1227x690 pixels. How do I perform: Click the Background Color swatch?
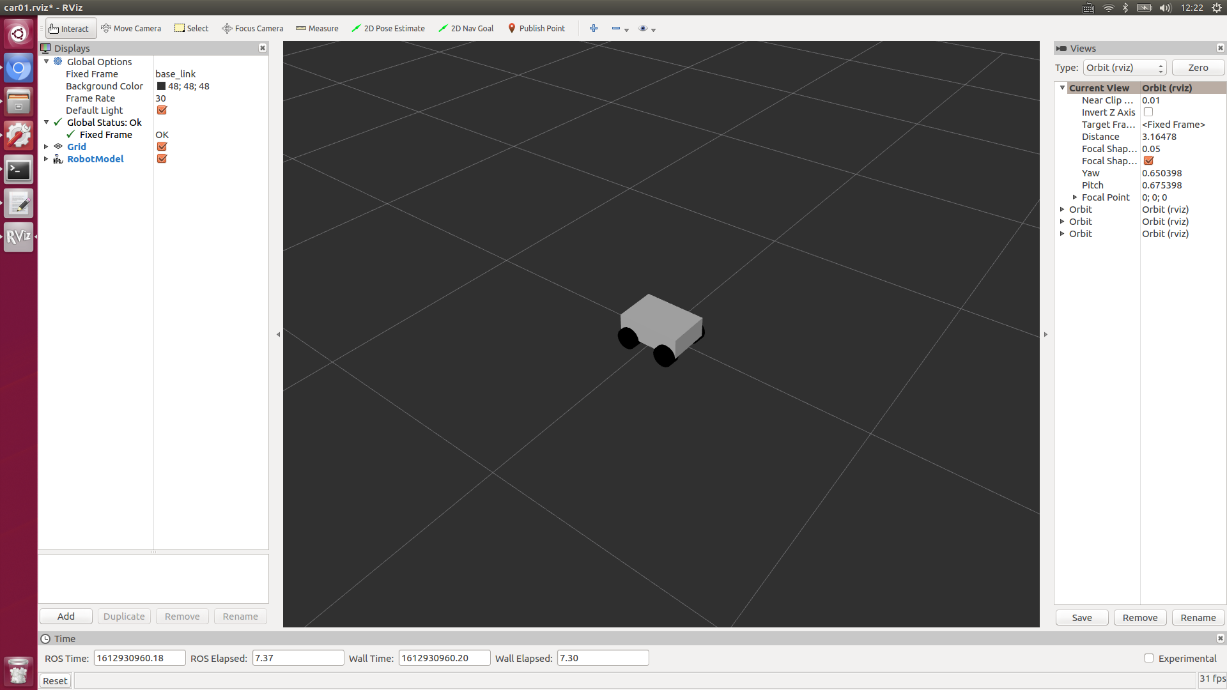tap(161, 86)
